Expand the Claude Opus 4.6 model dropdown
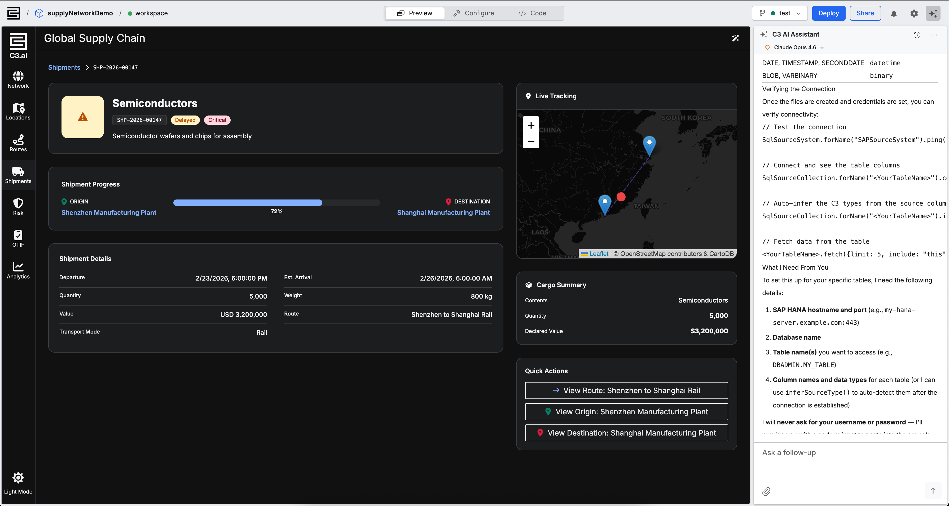Viewport: 949px width, 506px height. click(795, 47)
